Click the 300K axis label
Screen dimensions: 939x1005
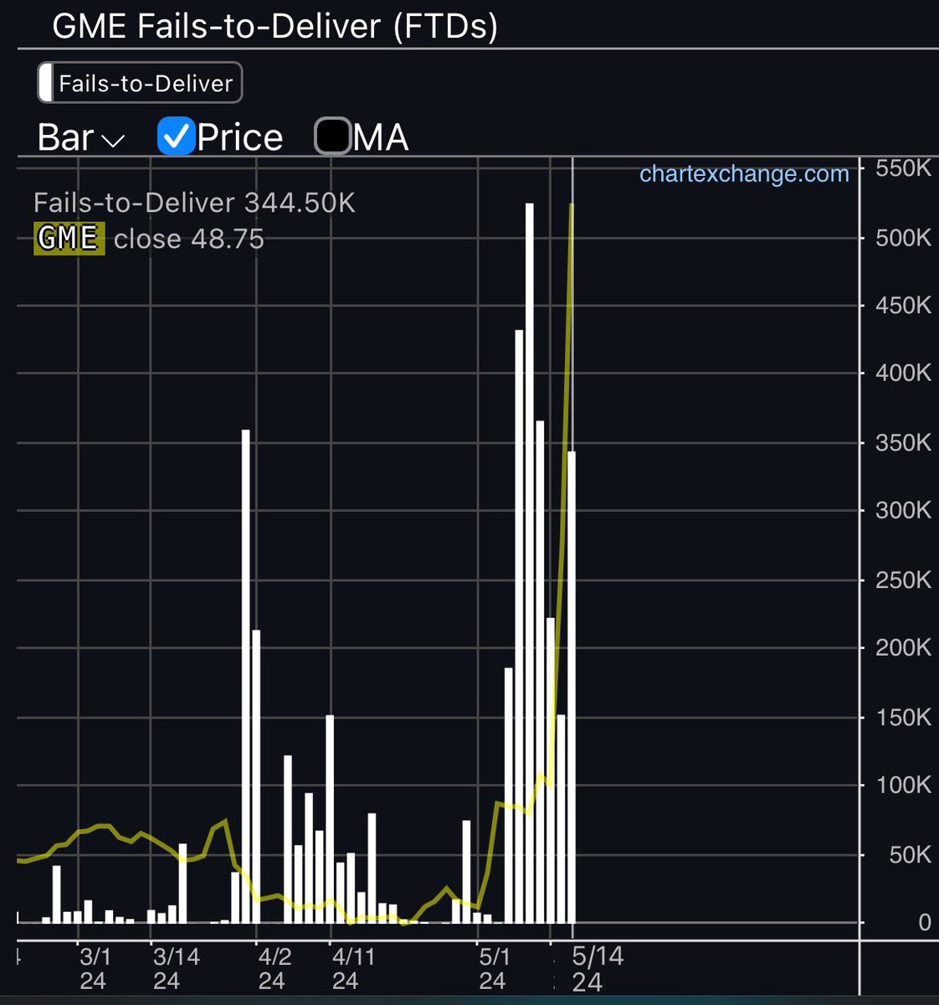click(x=903, y=510)
